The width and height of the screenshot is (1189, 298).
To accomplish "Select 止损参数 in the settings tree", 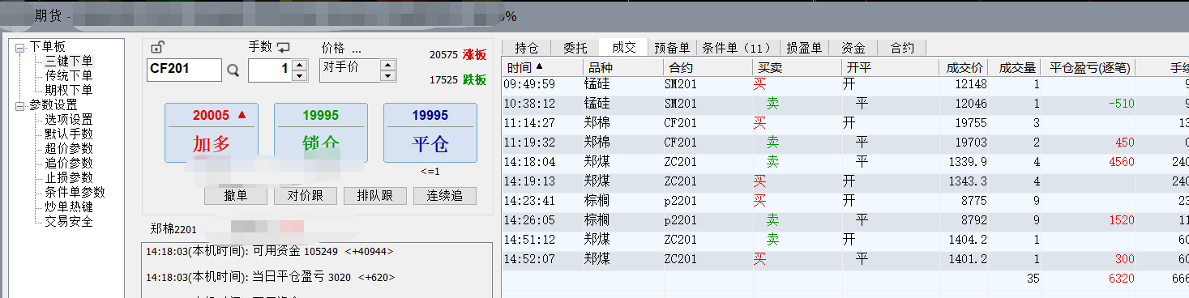I will (69, 177).
